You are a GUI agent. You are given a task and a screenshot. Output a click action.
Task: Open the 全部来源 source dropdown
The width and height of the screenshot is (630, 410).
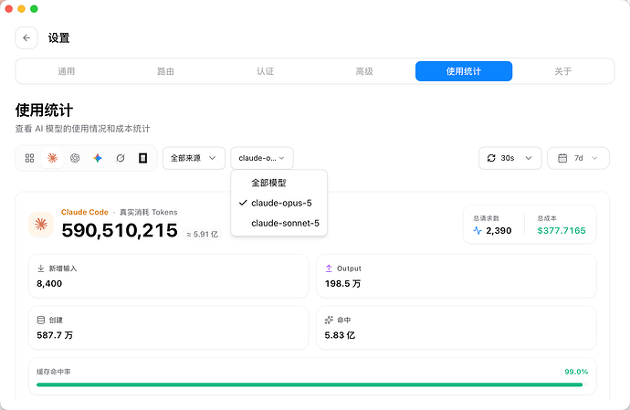194,158
